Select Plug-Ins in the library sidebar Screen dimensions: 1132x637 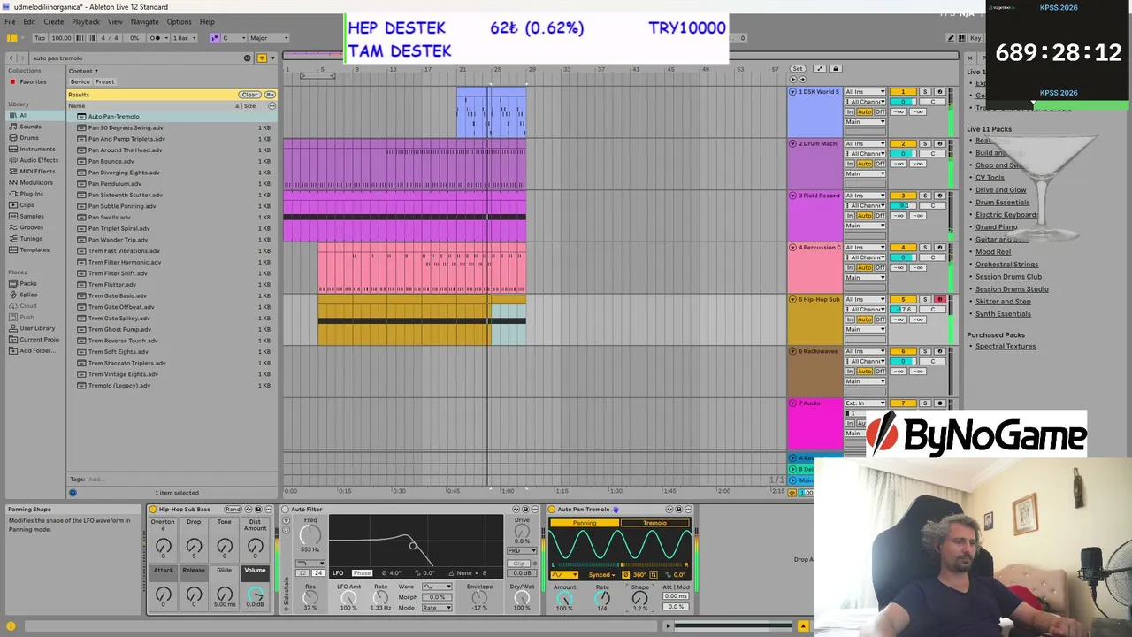(x=31, y=194)
